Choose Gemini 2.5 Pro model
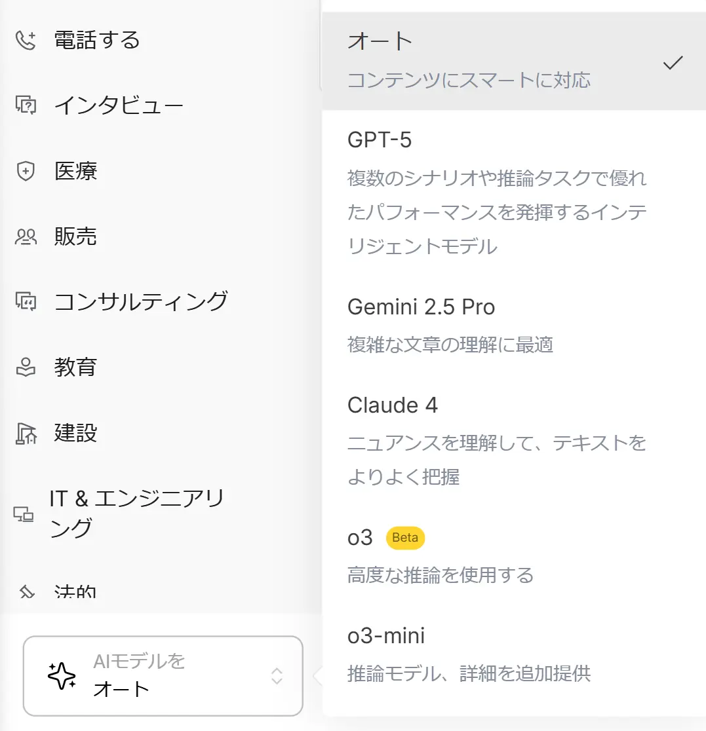Image resolution: width=706 pixels, height=731 pixels. [x=421, y=307]
